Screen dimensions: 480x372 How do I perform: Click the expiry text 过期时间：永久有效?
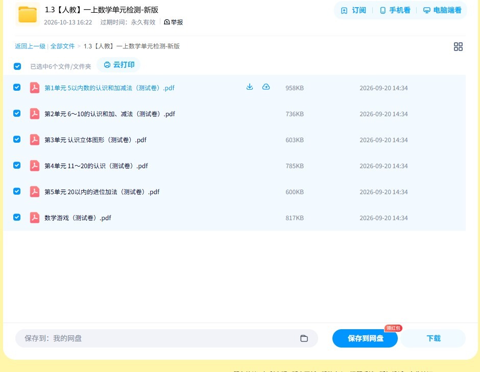128,22
